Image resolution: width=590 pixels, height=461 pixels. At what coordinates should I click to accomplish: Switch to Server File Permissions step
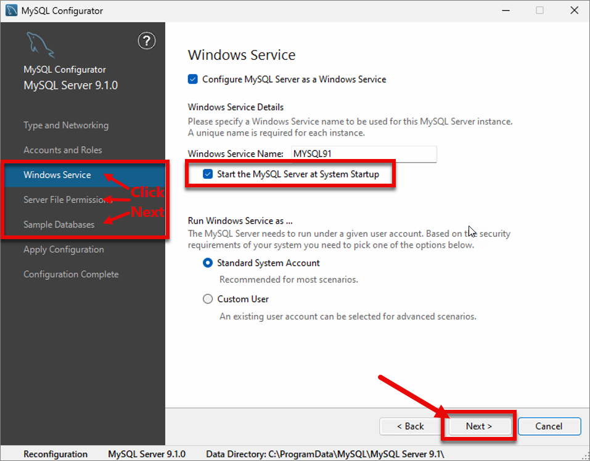click(68, 200)
